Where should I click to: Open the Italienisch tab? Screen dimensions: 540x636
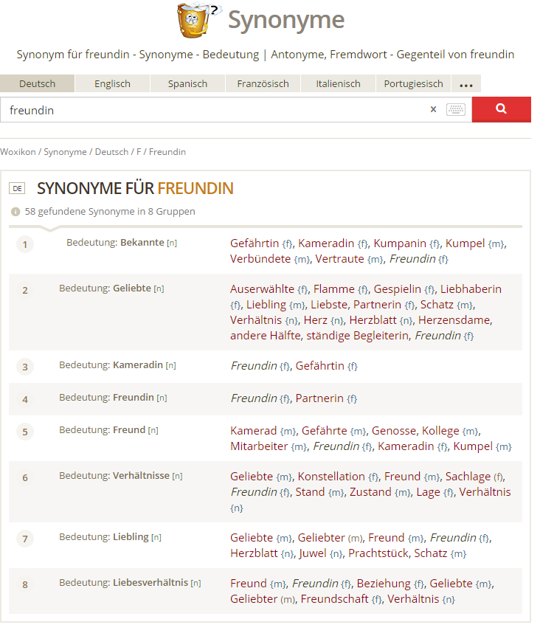338,84
